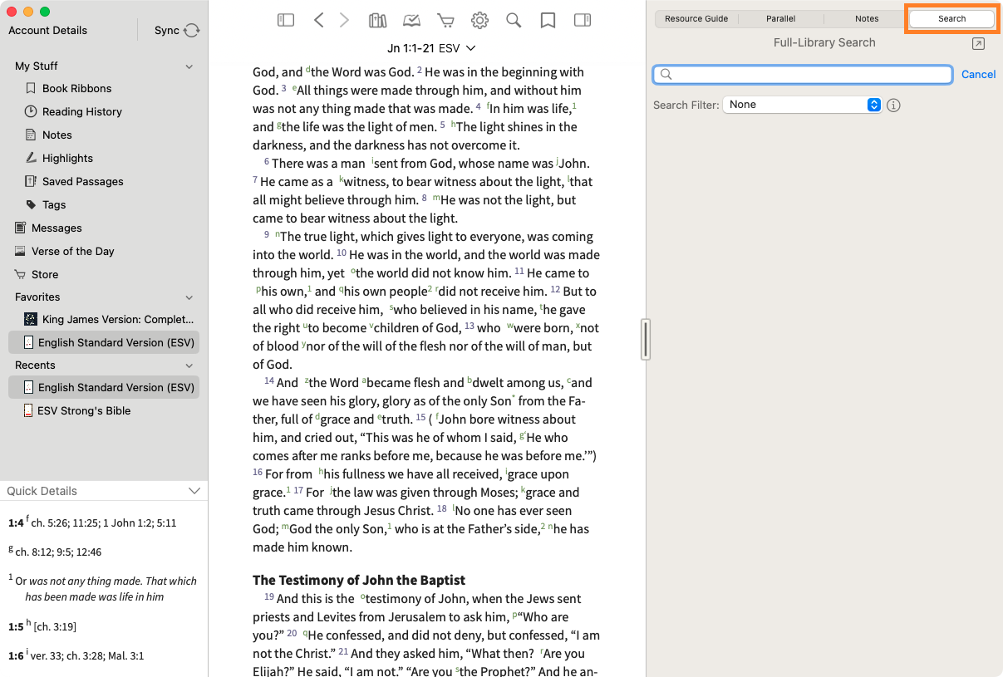Click the magnifying glass toolbar icon
Viewport: 1003px width, 677px height.
[514, 21]
